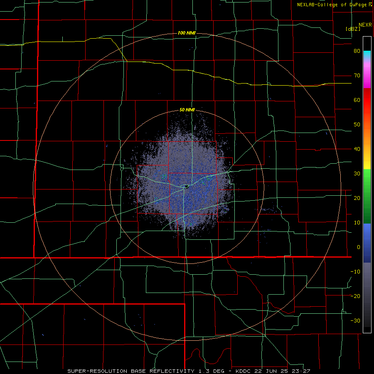Click the 40 value on dBZ scale
This screenshot has height=374, width=374.
tap(357, 149)
